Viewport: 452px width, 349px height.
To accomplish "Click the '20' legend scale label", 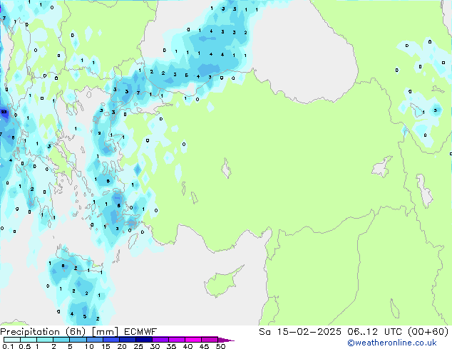I will (x=122, y=346).
